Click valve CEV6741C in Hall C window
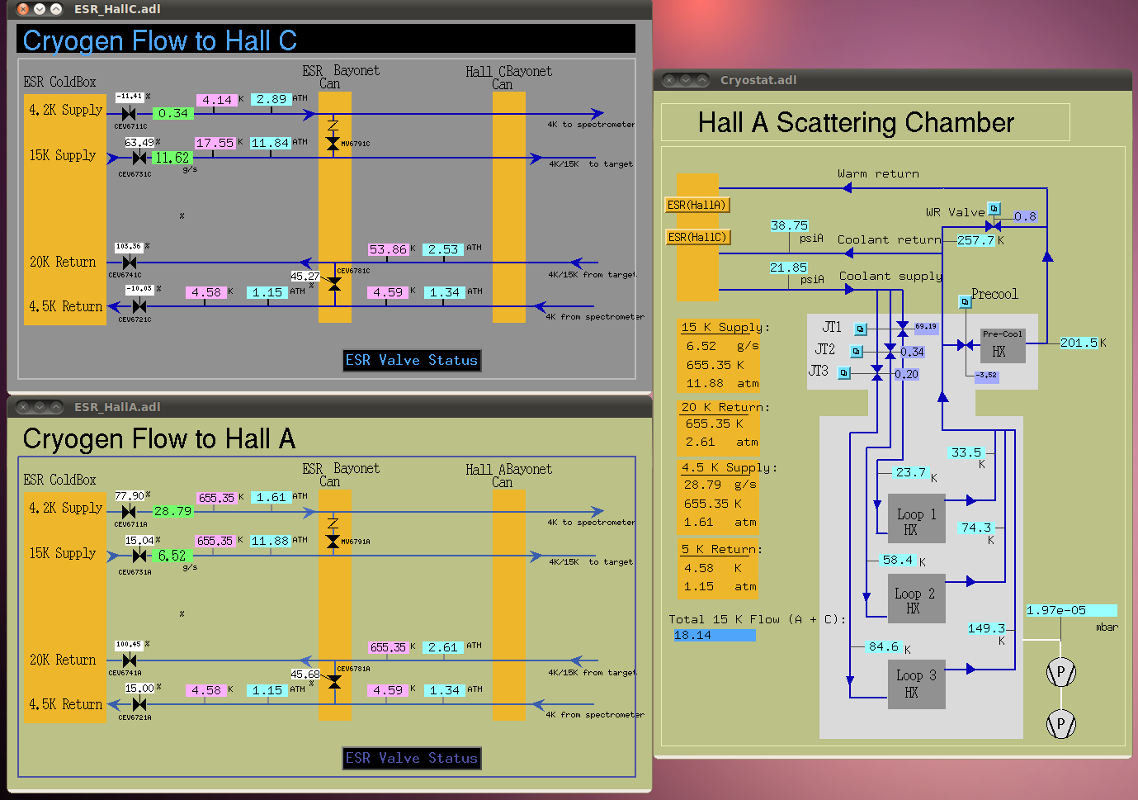The height and width of the screenshot is (800, 1138). (x=130, y=263)
